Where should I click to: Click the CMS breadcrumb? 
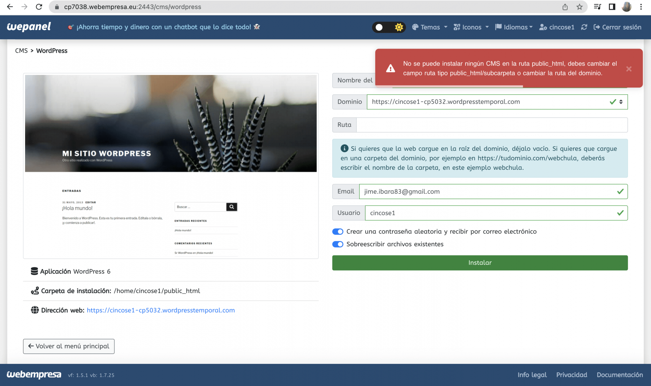[21, 51]
